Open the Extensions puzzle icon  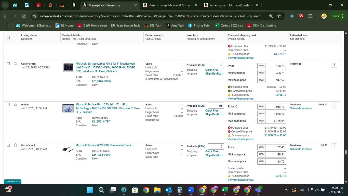tap(310, 16)
